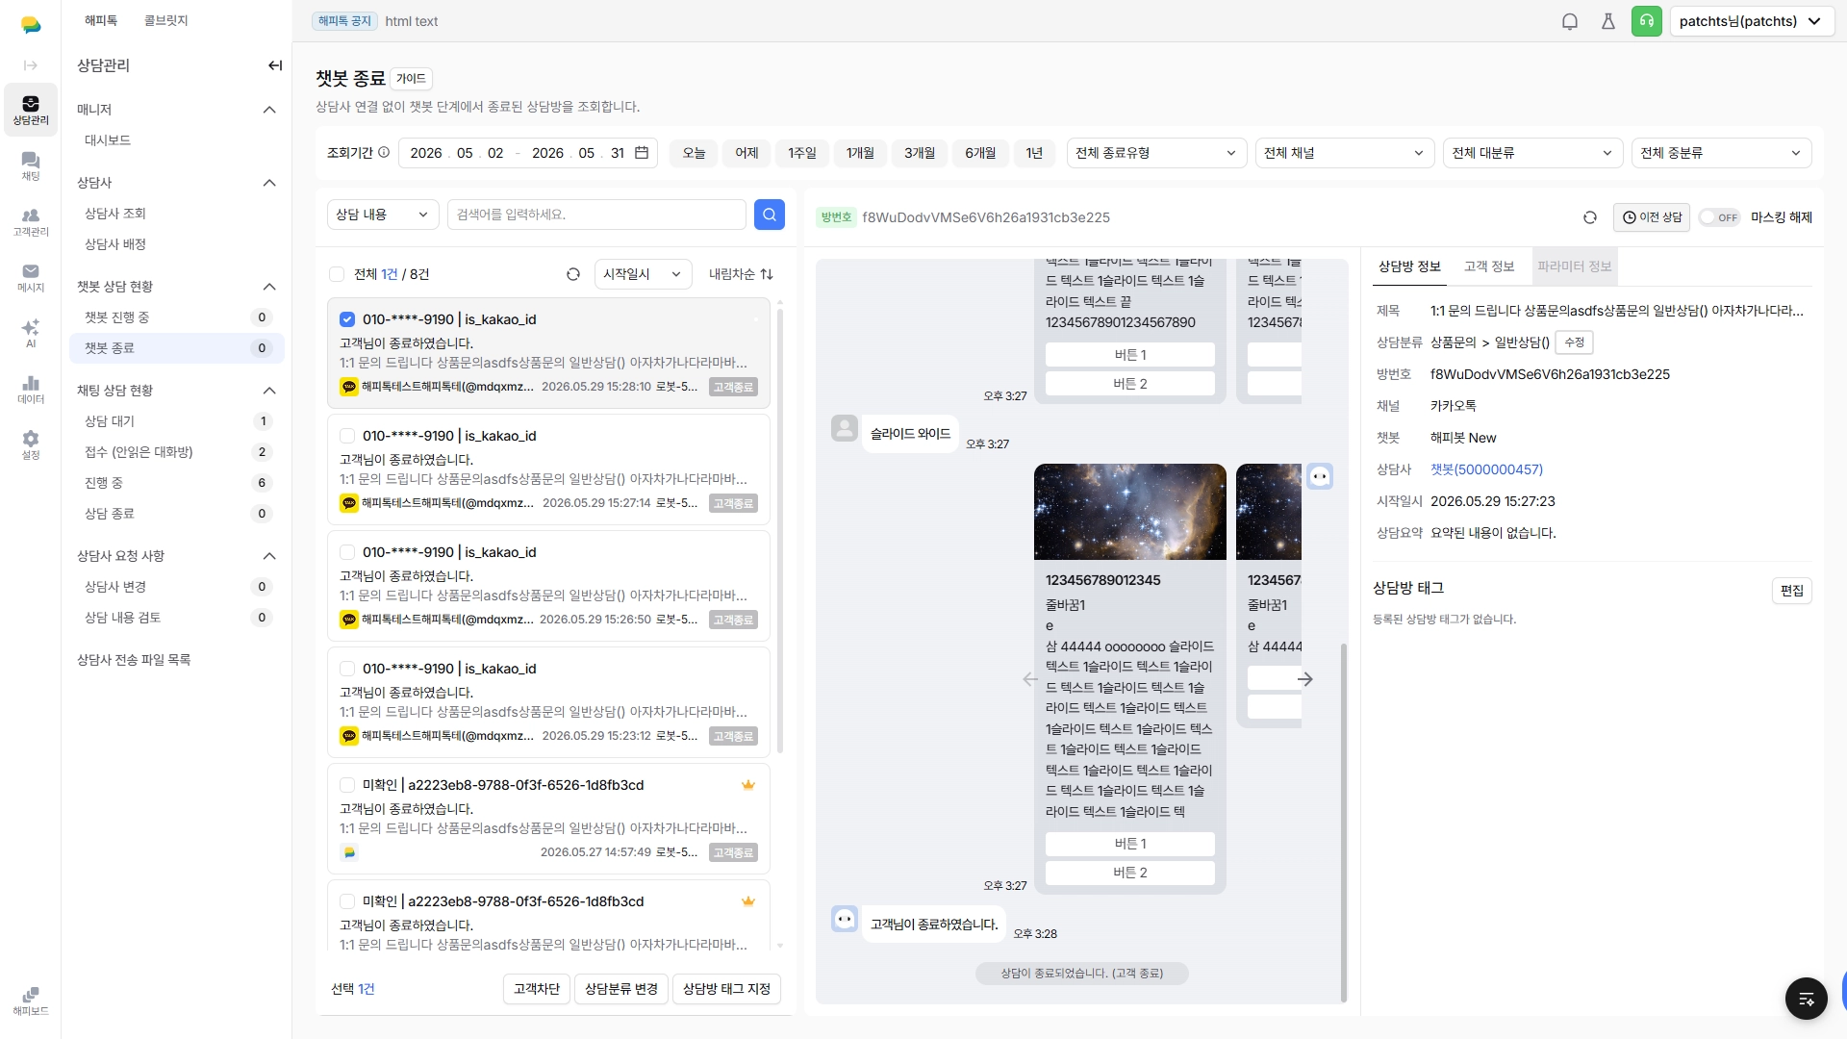The height and width of the screenshot is (1039, 1847).
Task: Open the notification bell icon
Action: 1570,21
